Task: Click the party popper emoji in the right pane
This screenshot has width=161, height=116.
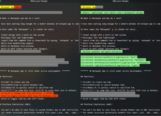Action: pos(113,30)
